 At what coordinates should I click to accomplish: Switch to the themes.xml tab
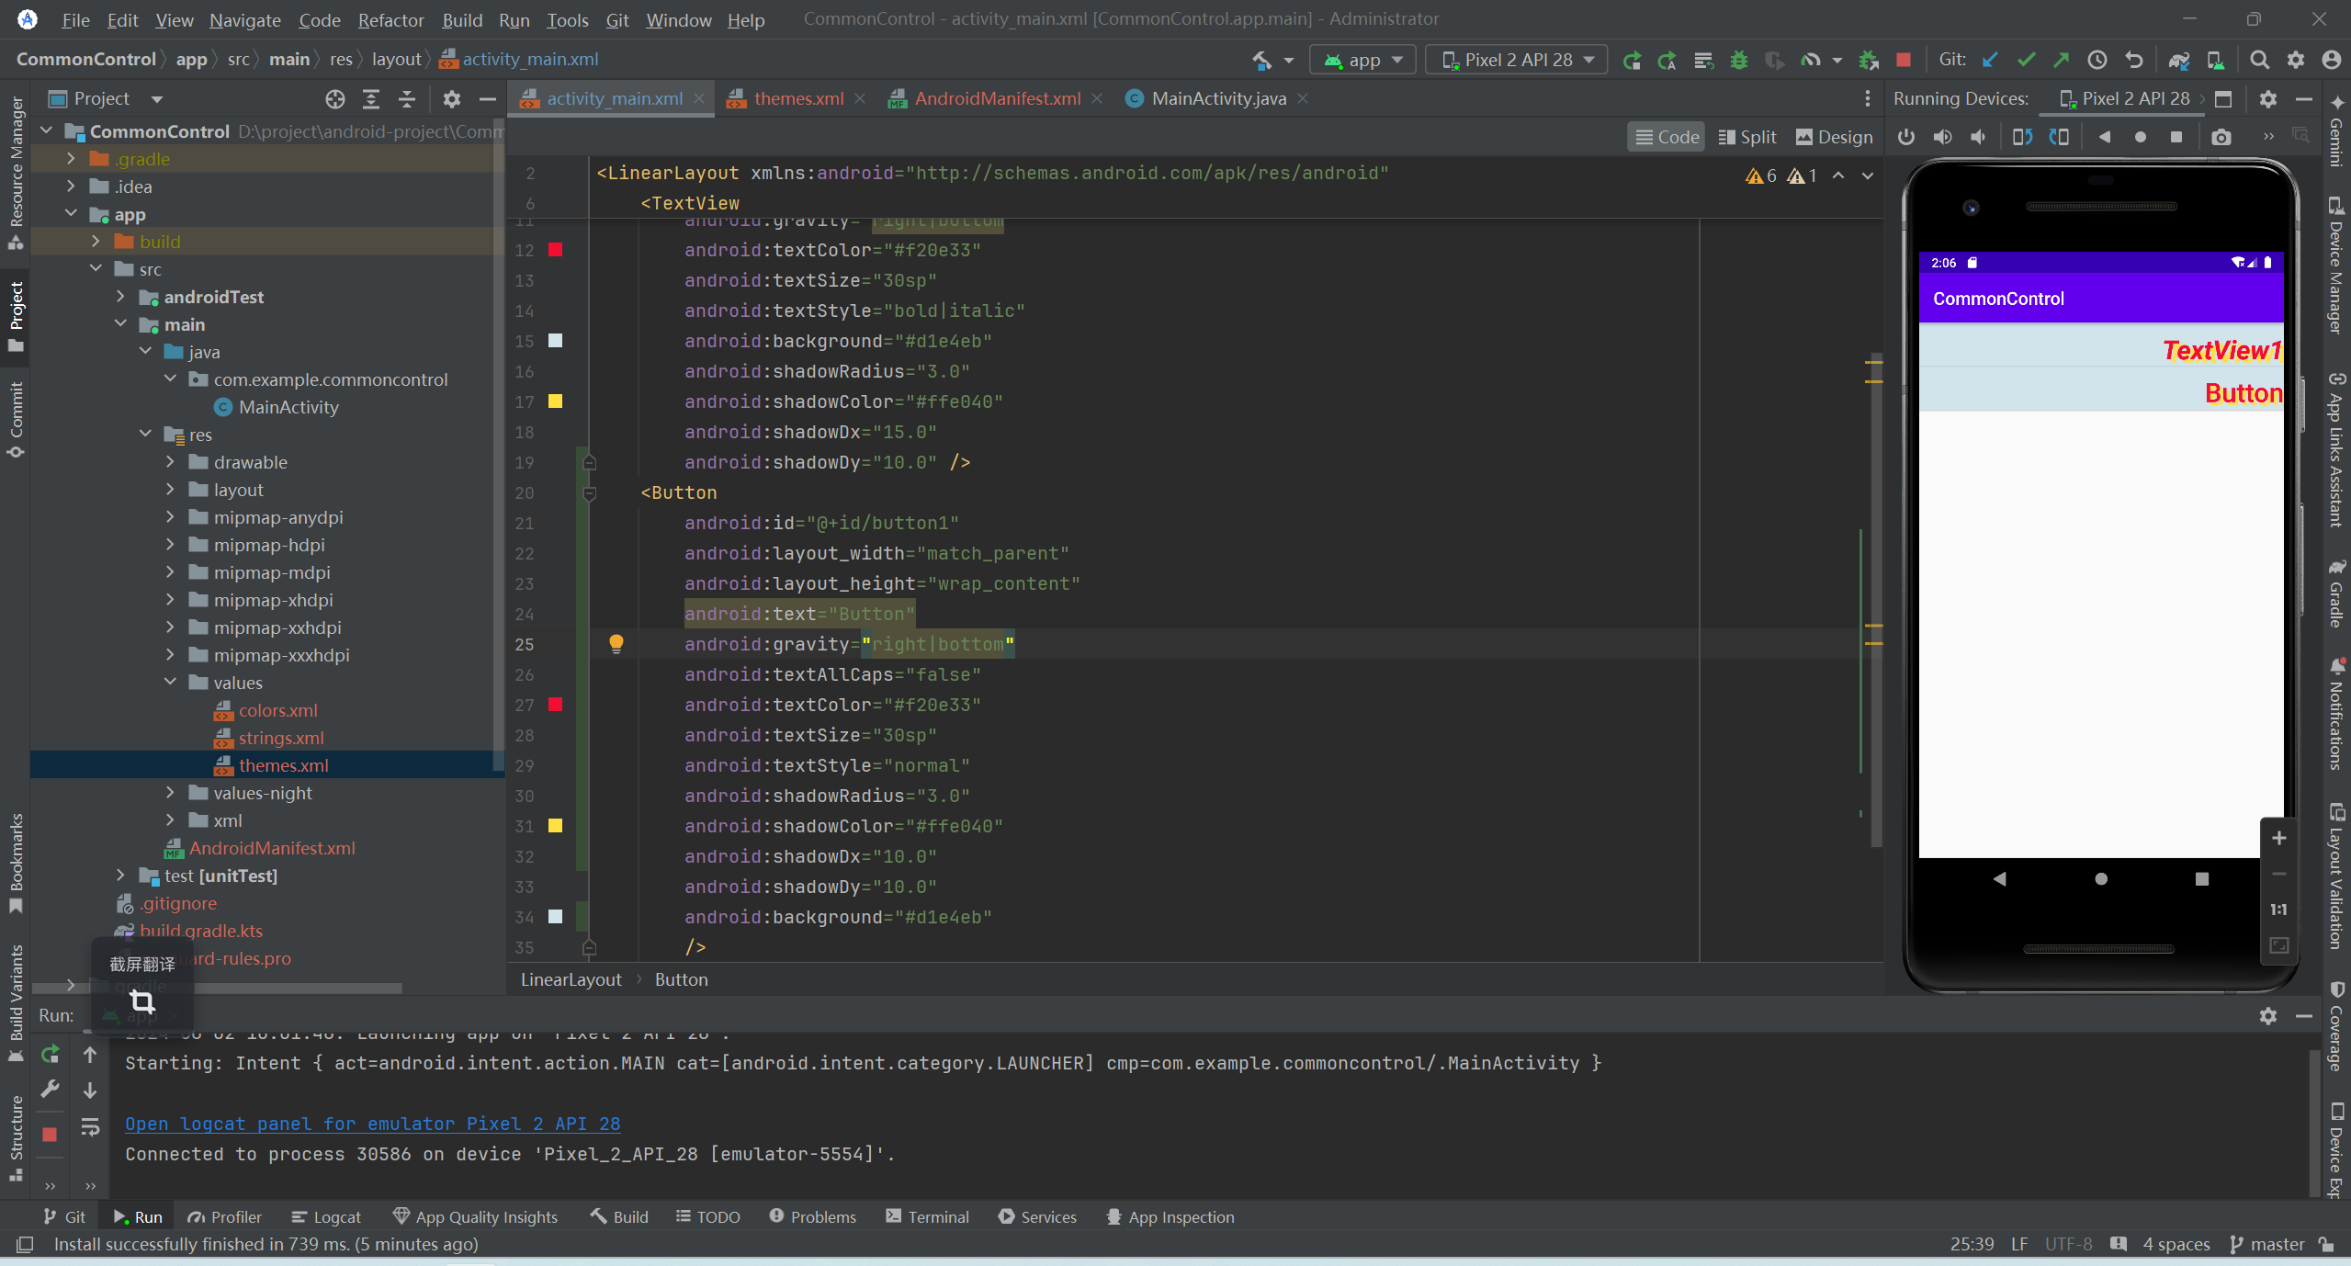click(x=795, y=96)
